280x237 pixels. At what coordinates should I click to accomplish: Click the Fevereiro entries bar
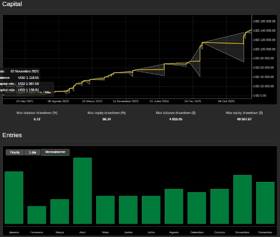(37, 215)
